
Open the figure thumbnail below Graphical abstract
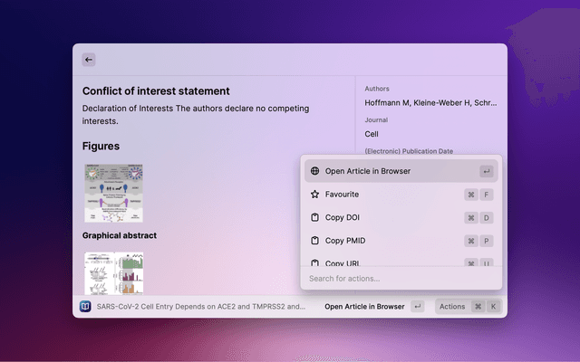113,272
